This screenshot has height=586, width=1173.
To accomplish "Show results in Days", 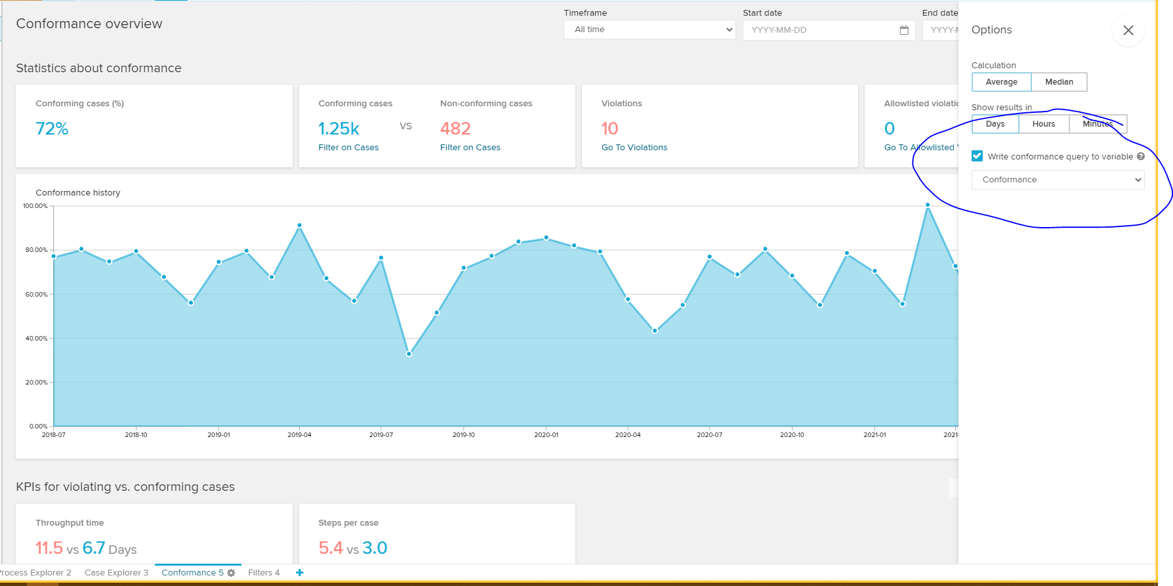I will [x=995, y=124].
